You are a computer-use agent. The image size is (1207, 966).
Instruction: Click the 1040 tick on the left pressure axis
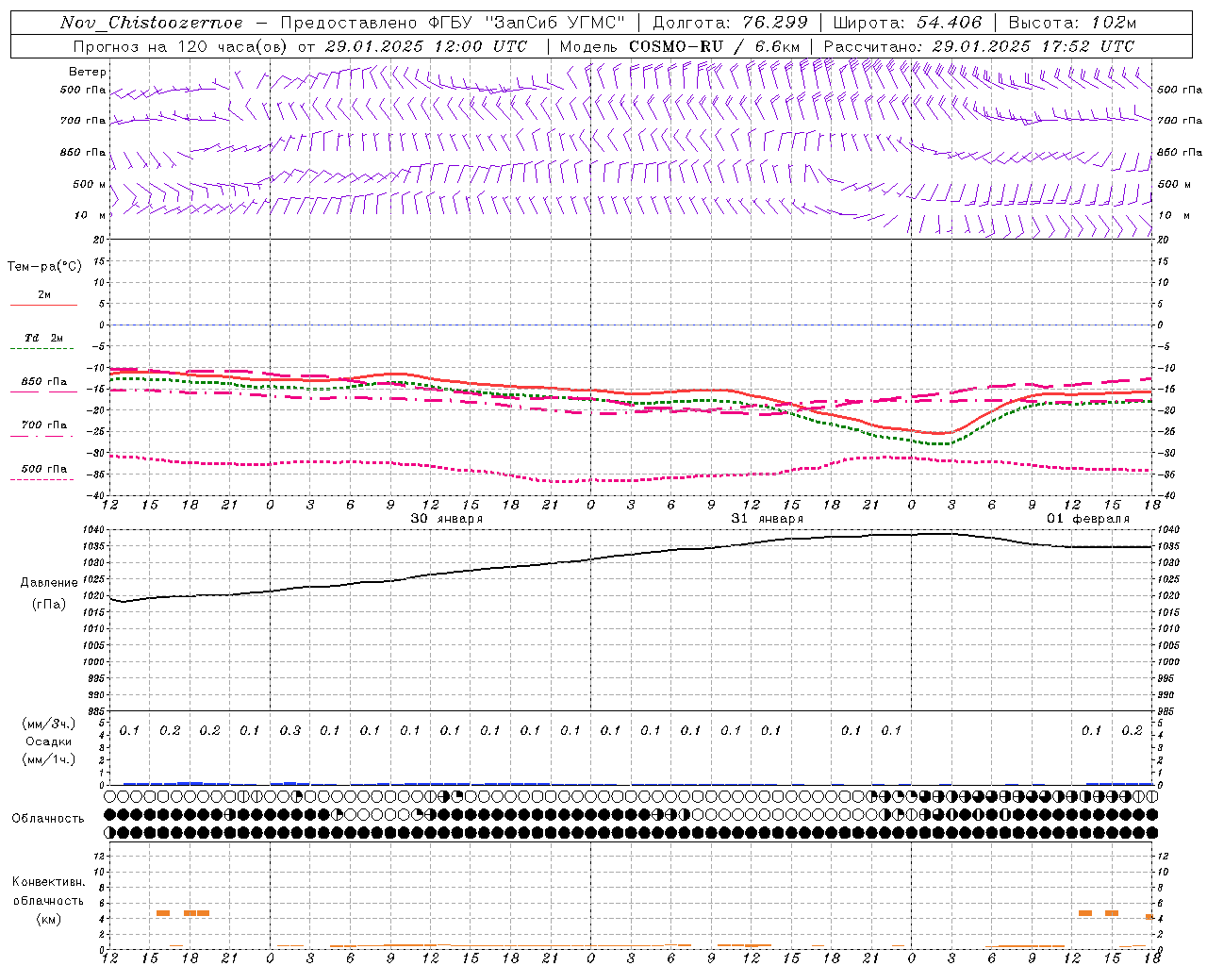point(93,529)
